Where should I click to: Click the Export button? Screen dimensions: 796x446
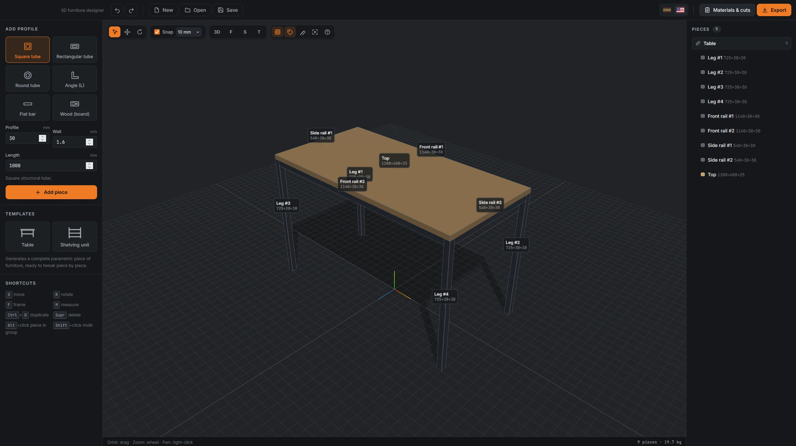[x=774, y=10]
